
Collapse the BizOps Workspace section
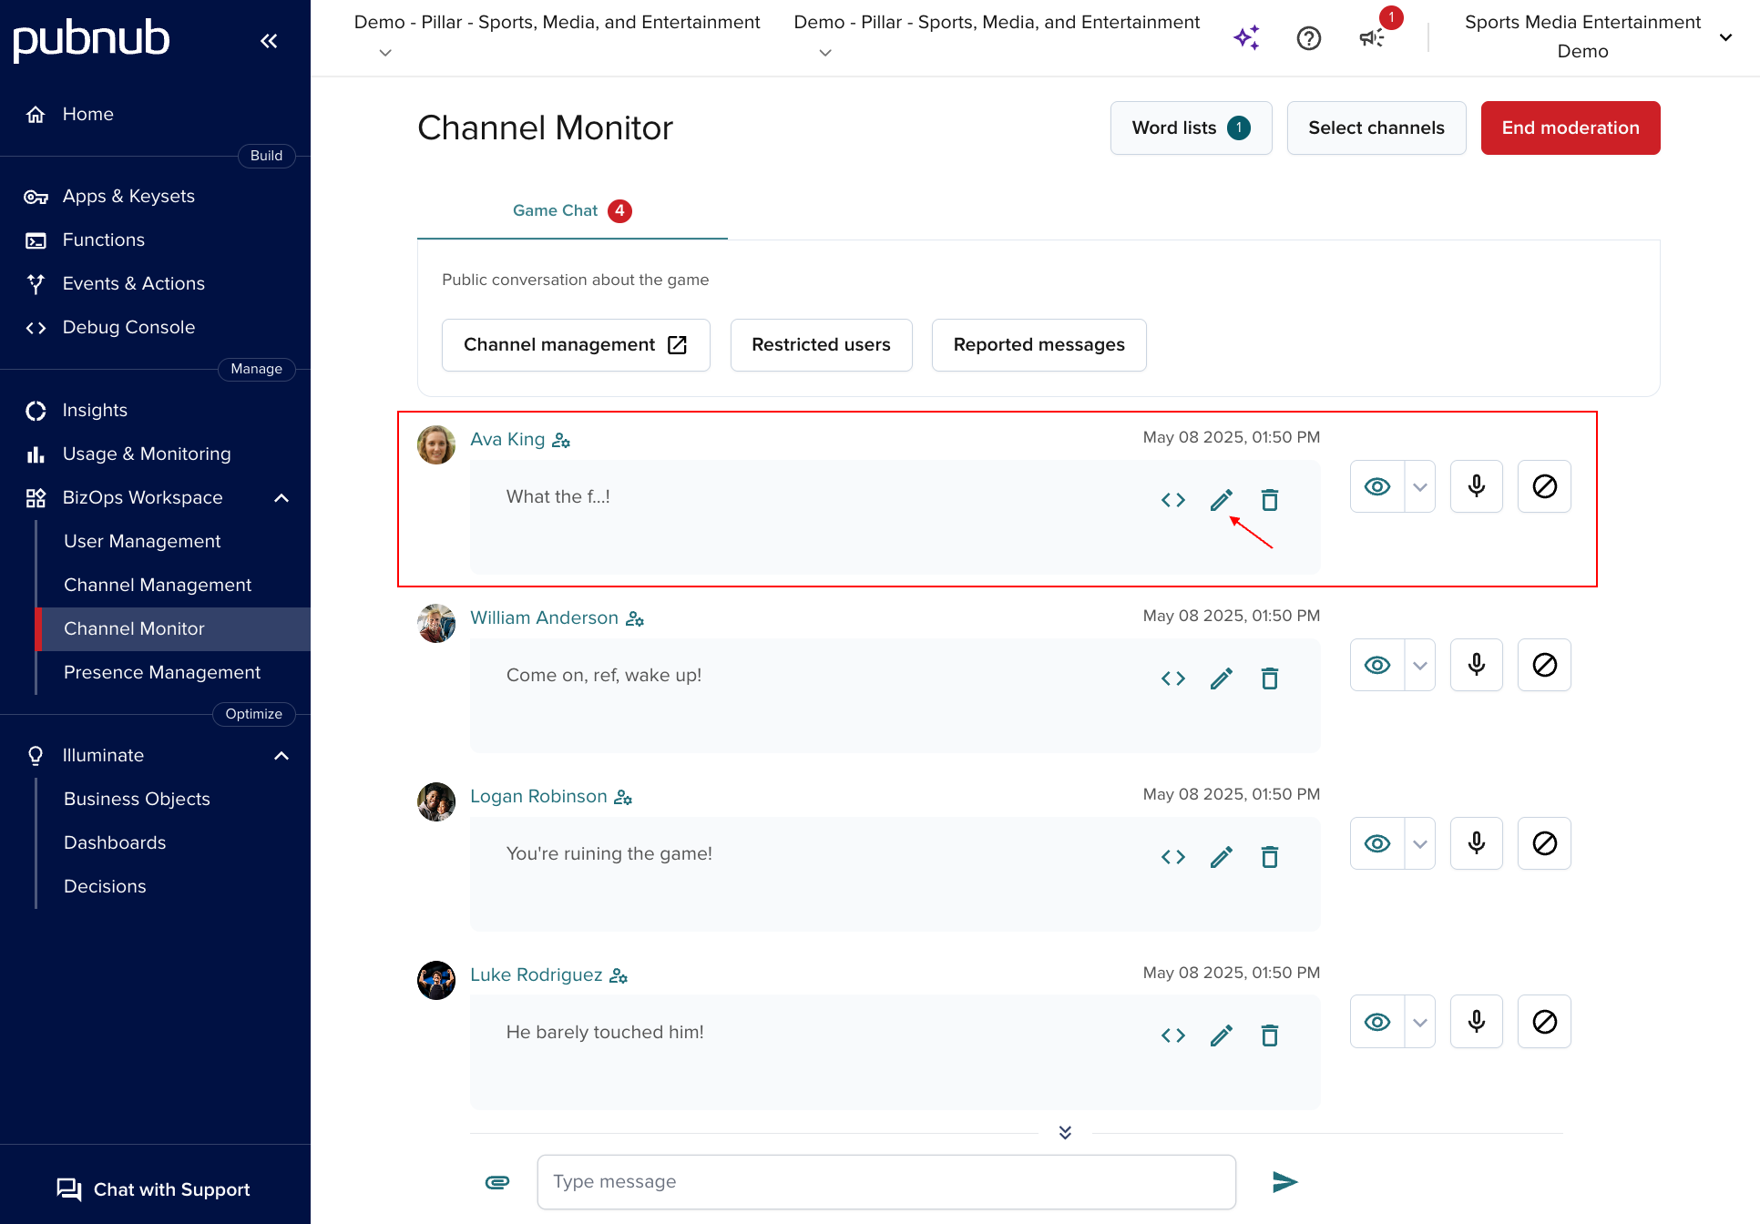click(281, 497)
